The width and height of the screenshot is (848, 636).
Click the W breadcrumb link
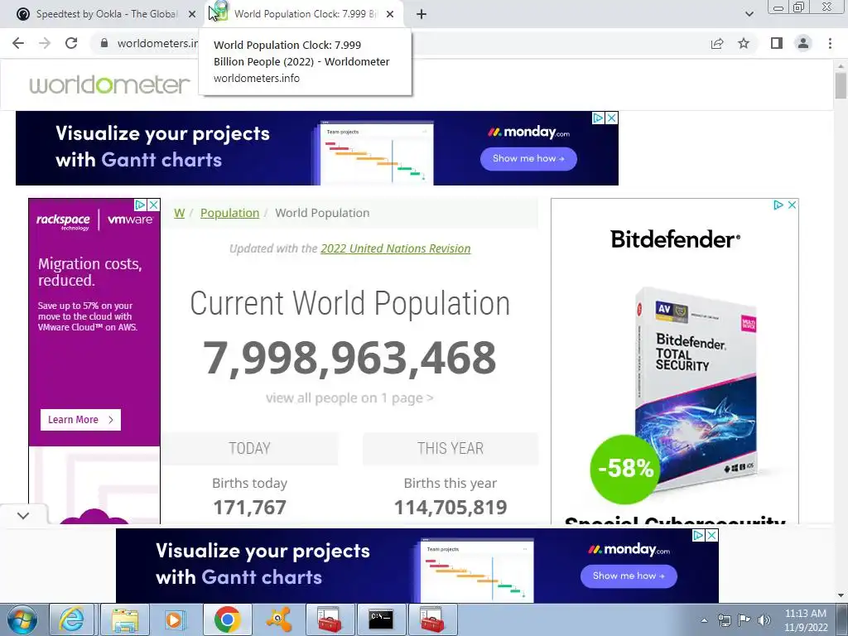pos(180,213)
